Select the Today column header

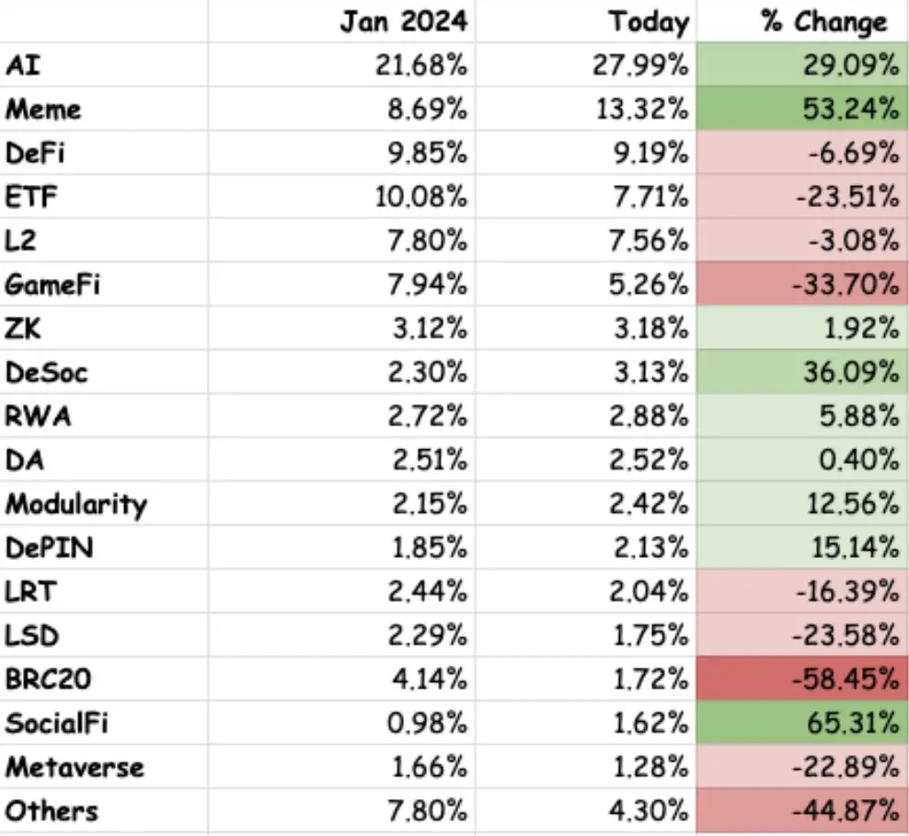click(x=585, y=21)
